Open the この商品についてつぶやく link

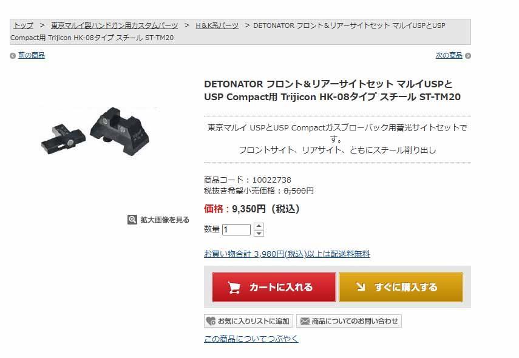click(x=251, y=339)
